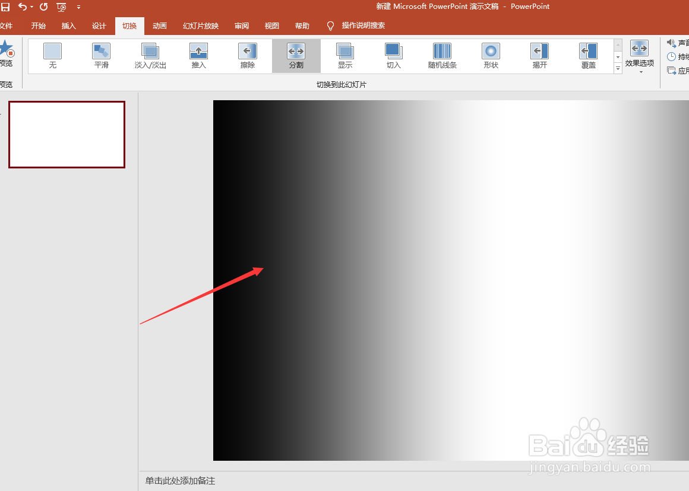This screenshot has width=689, height=491.
Task: Apply the 随机线条 (Random Bars) transition
Action: [442, 56]
